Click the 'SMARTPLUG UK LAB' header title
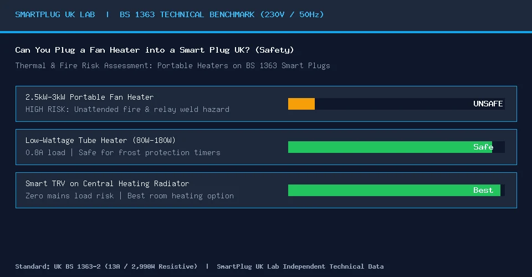532x277 pixels. pos(55,14)
